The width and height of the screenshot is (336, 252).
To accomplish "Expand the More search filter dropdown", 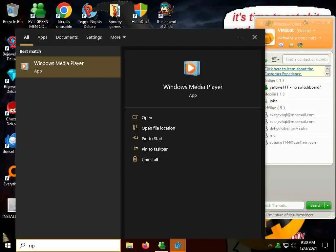I will [118, 37].
